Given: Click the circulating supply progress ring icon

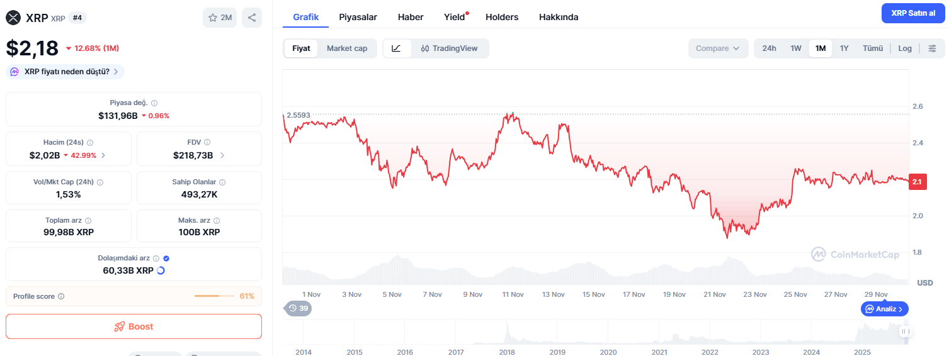Looking at the screenshot, I should (x=161, y=270).
